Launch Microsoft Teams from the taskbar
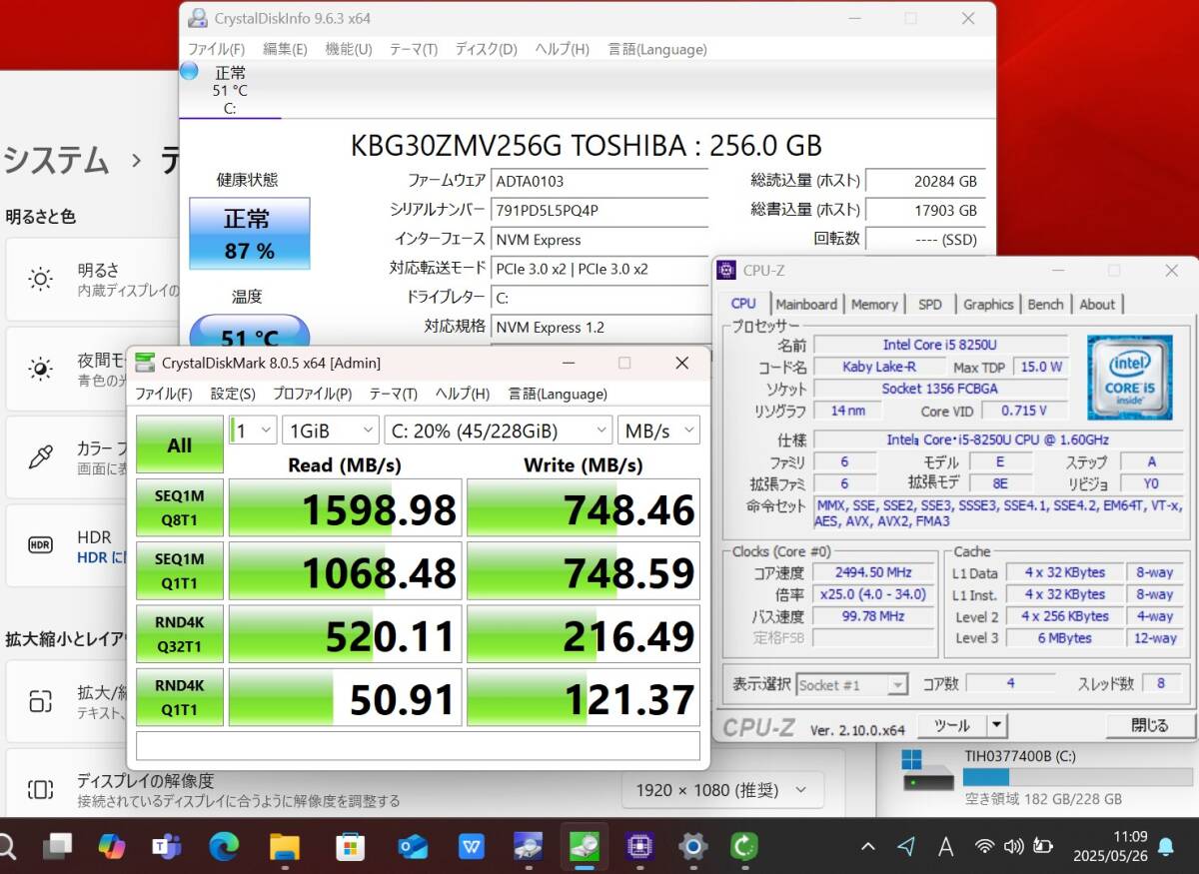 [x=166, y=847]
